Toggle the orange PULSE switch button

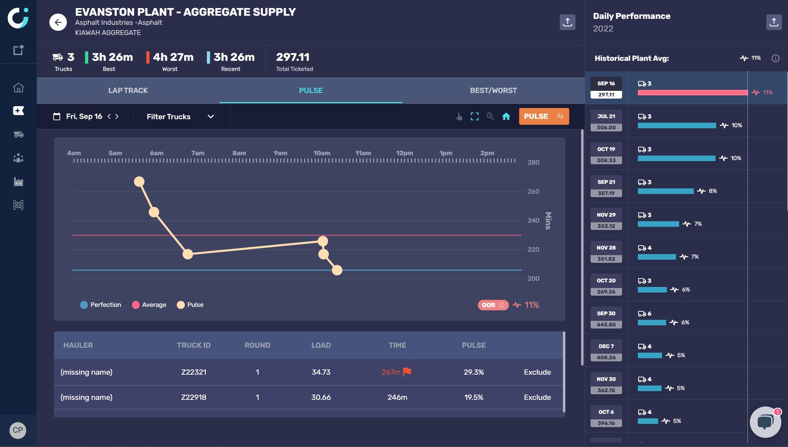coord(544,116)
